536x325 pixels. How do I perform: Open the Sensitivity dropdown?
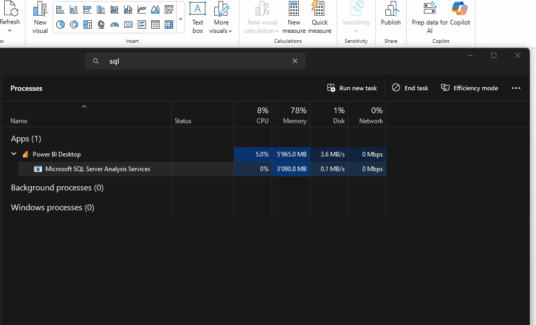pyautogui.click(x=356, y=17)
